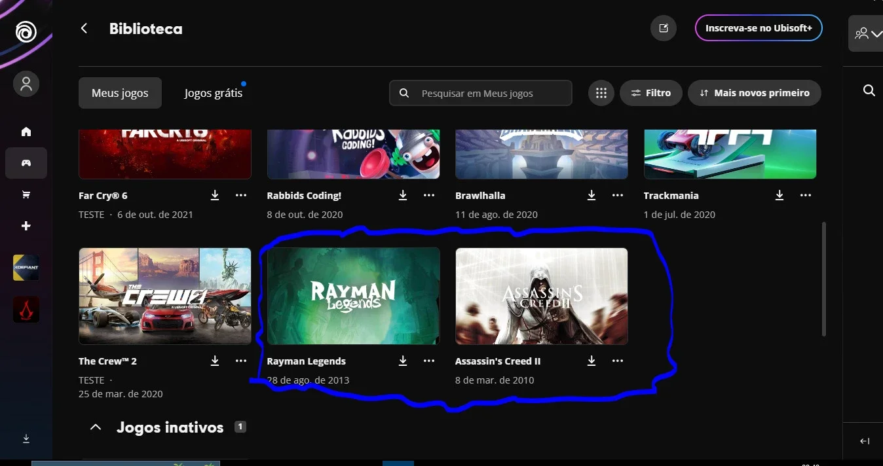
Task: Switch to Meus jogos tab
Action: click(120, 93)
